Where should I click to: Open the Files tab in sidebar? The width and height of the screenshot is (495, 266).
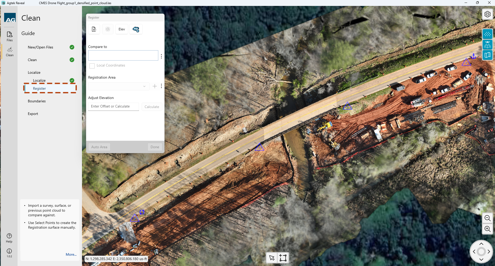[10, 36]
